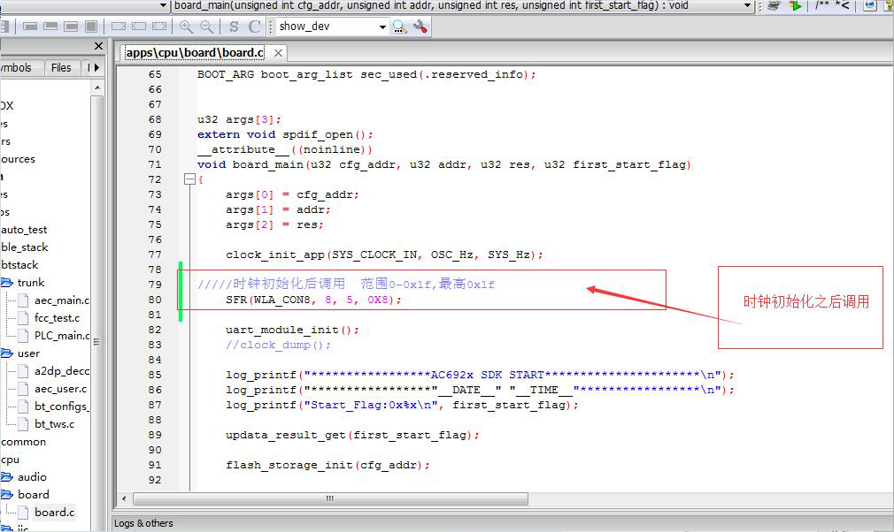The width and height of the screenshot is (894, 532).
Task: Click the zoom in magnifier icon
Action: pyautogui.click(x=186, y=27)
